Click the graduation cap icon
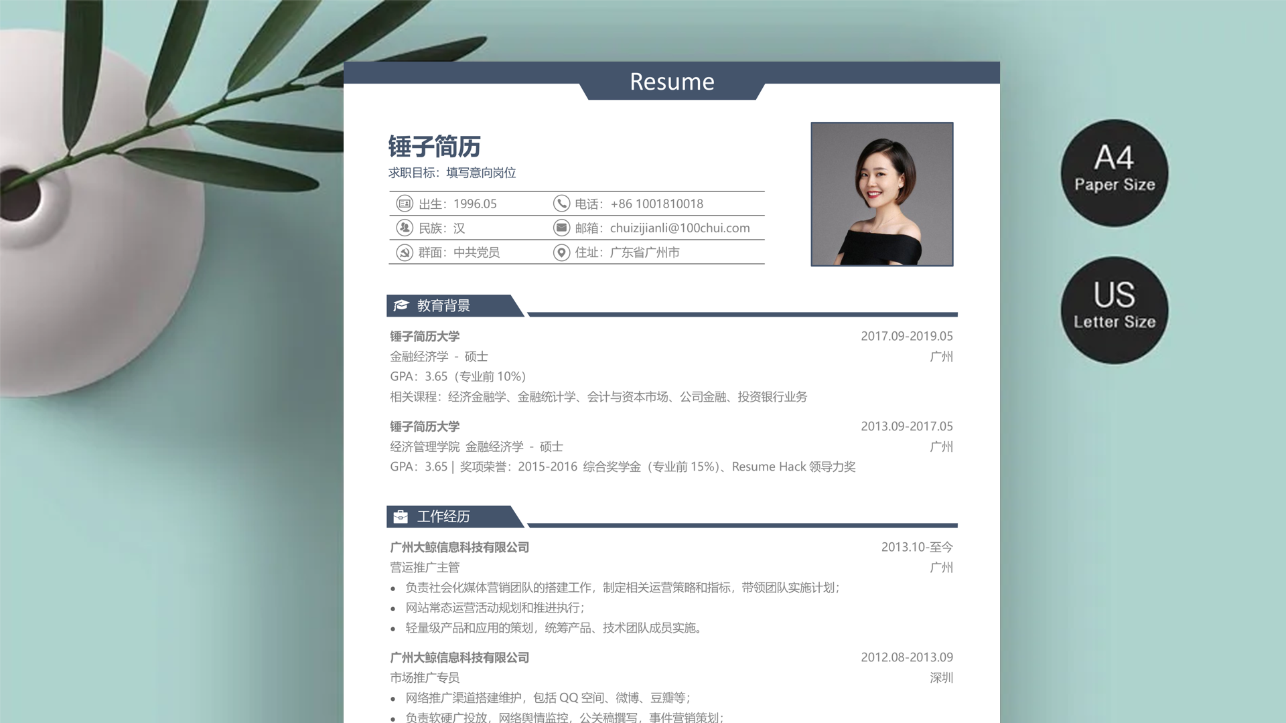This screenshot has width=1286, height=723. pos(401,305)
